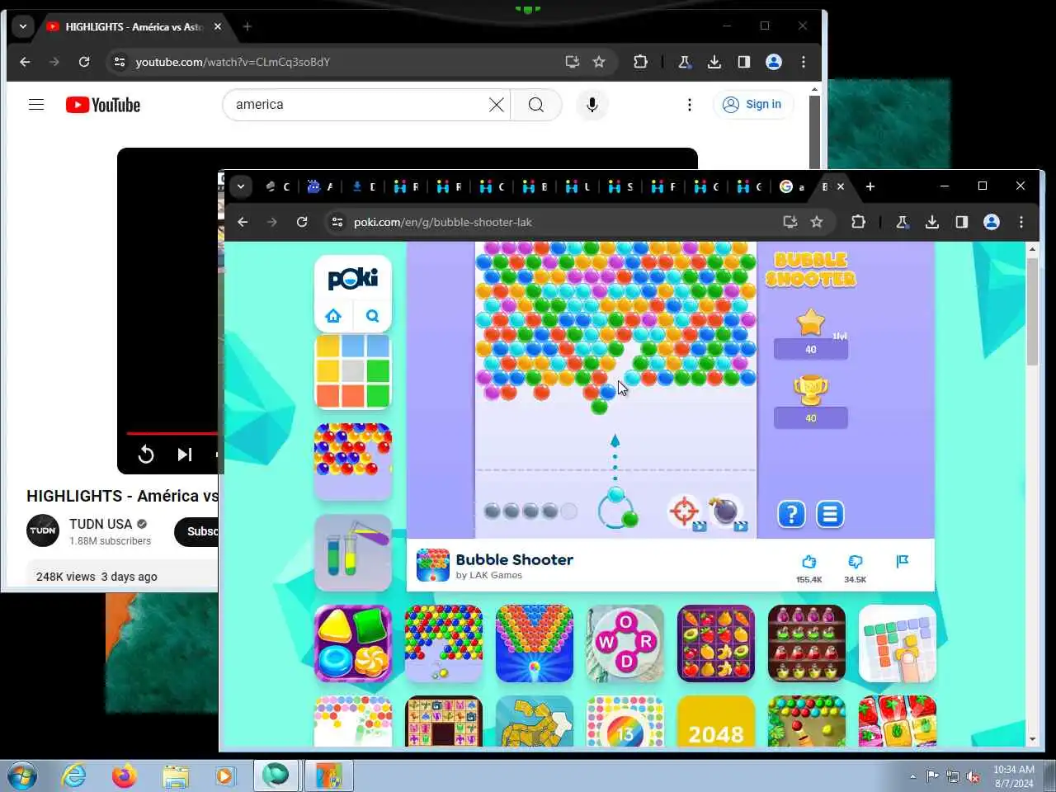Open the Poki home icon
1056x792 pixels.
pos(333,316)
